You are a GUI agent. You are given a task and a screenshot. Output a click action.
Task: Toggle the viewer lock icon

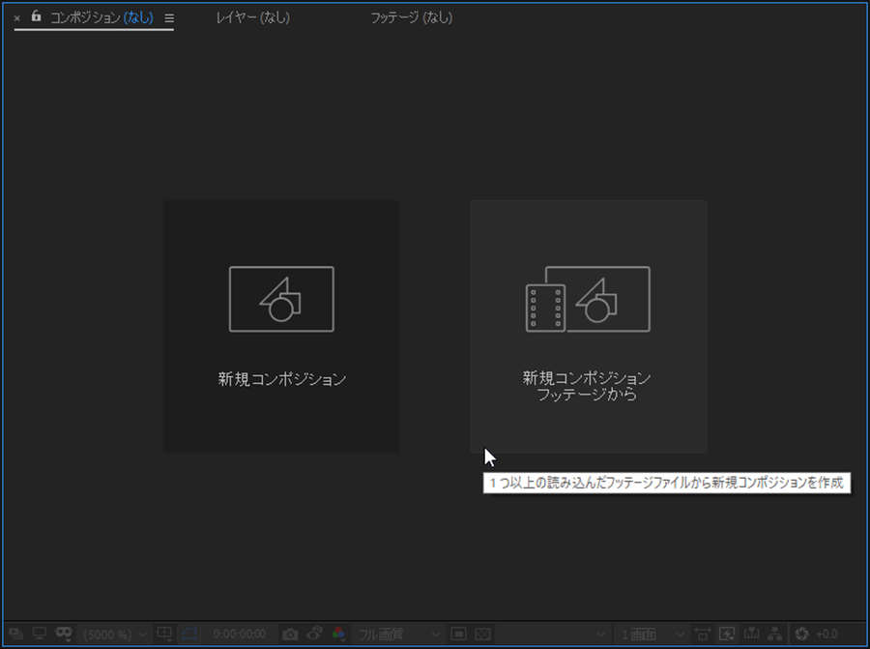pos(36,16)
